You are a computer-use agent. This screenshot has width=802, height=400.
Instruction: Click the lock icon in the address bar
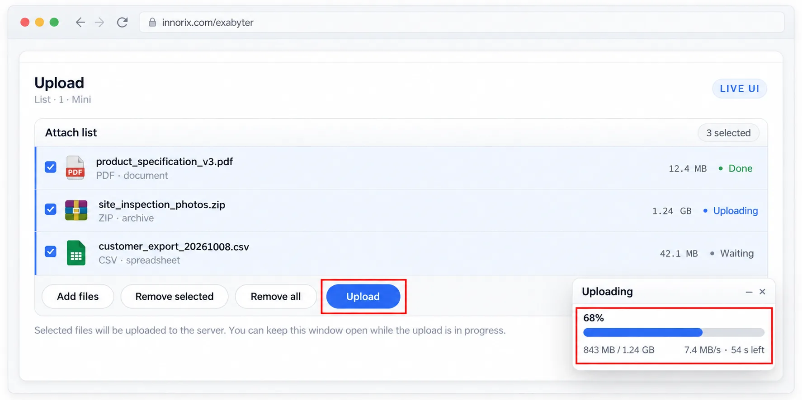(x=152, y=22)
